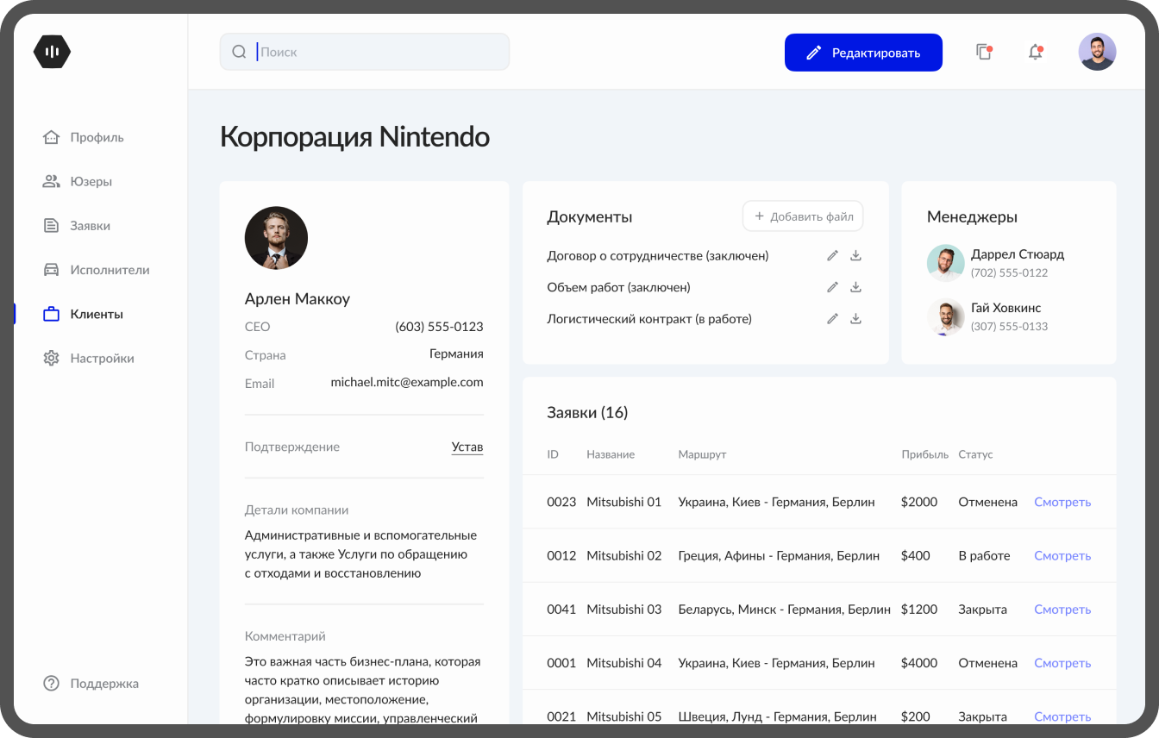View request 0041 via Смотреть
This screenshot has width=1159, height=738.
coord(1062,609)
